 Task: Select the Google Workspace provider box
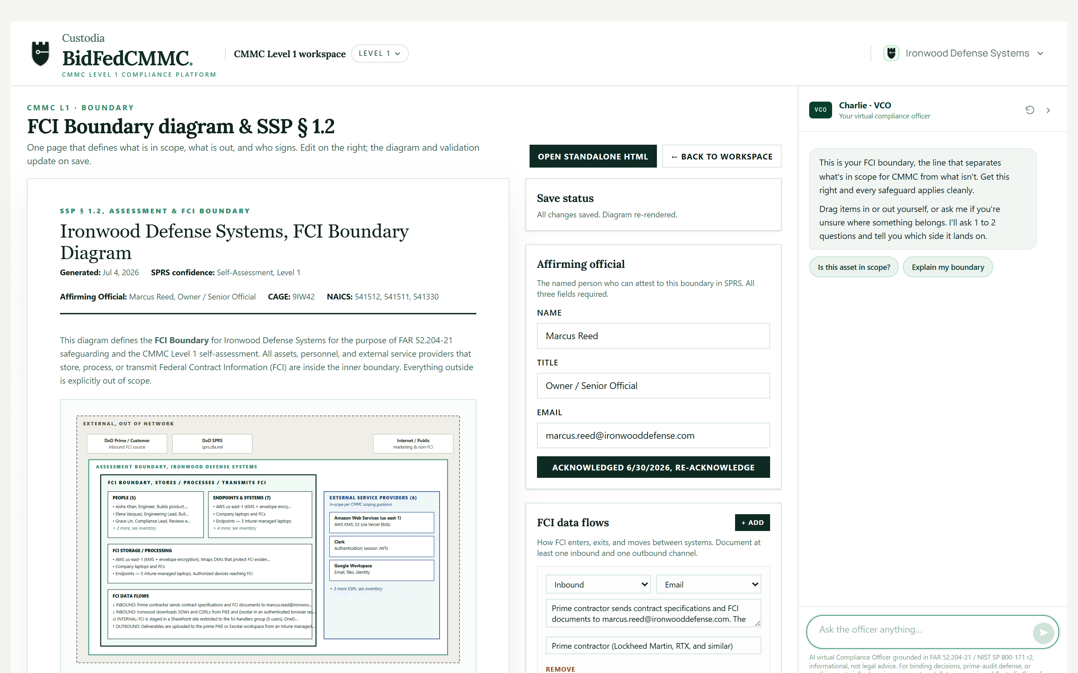pos(381,570)
